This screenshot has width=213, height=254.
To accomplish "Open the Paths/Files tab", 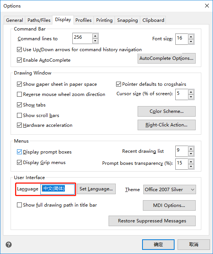I will [39, 20].
